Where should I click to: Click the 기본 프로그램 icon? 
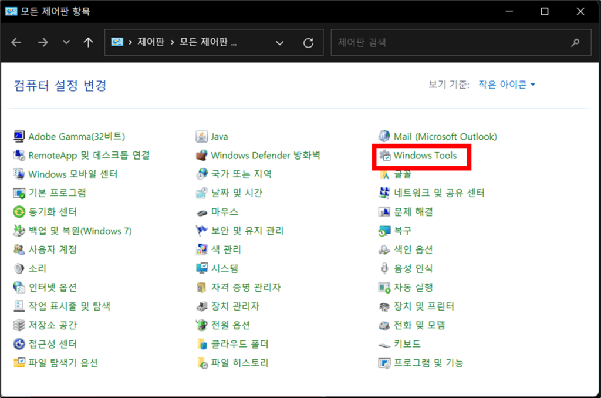tap(19, 193)
